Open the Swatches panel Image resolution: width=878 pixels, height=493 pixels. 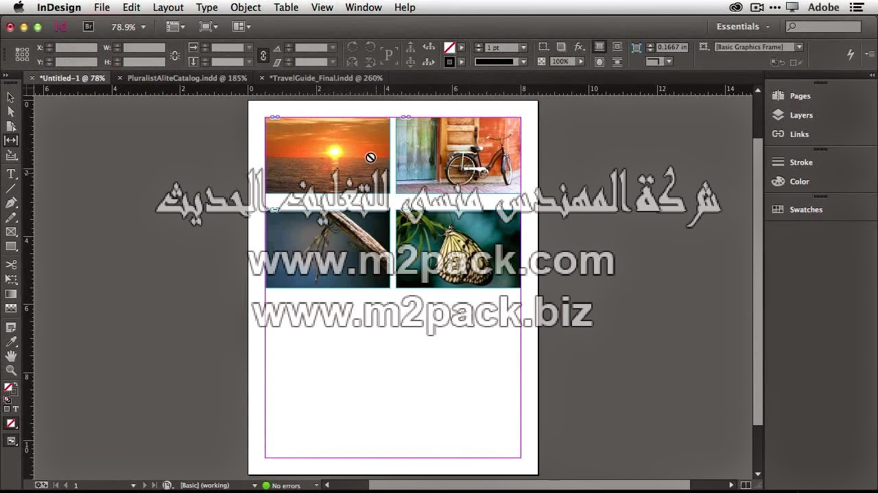pos(805,210)
